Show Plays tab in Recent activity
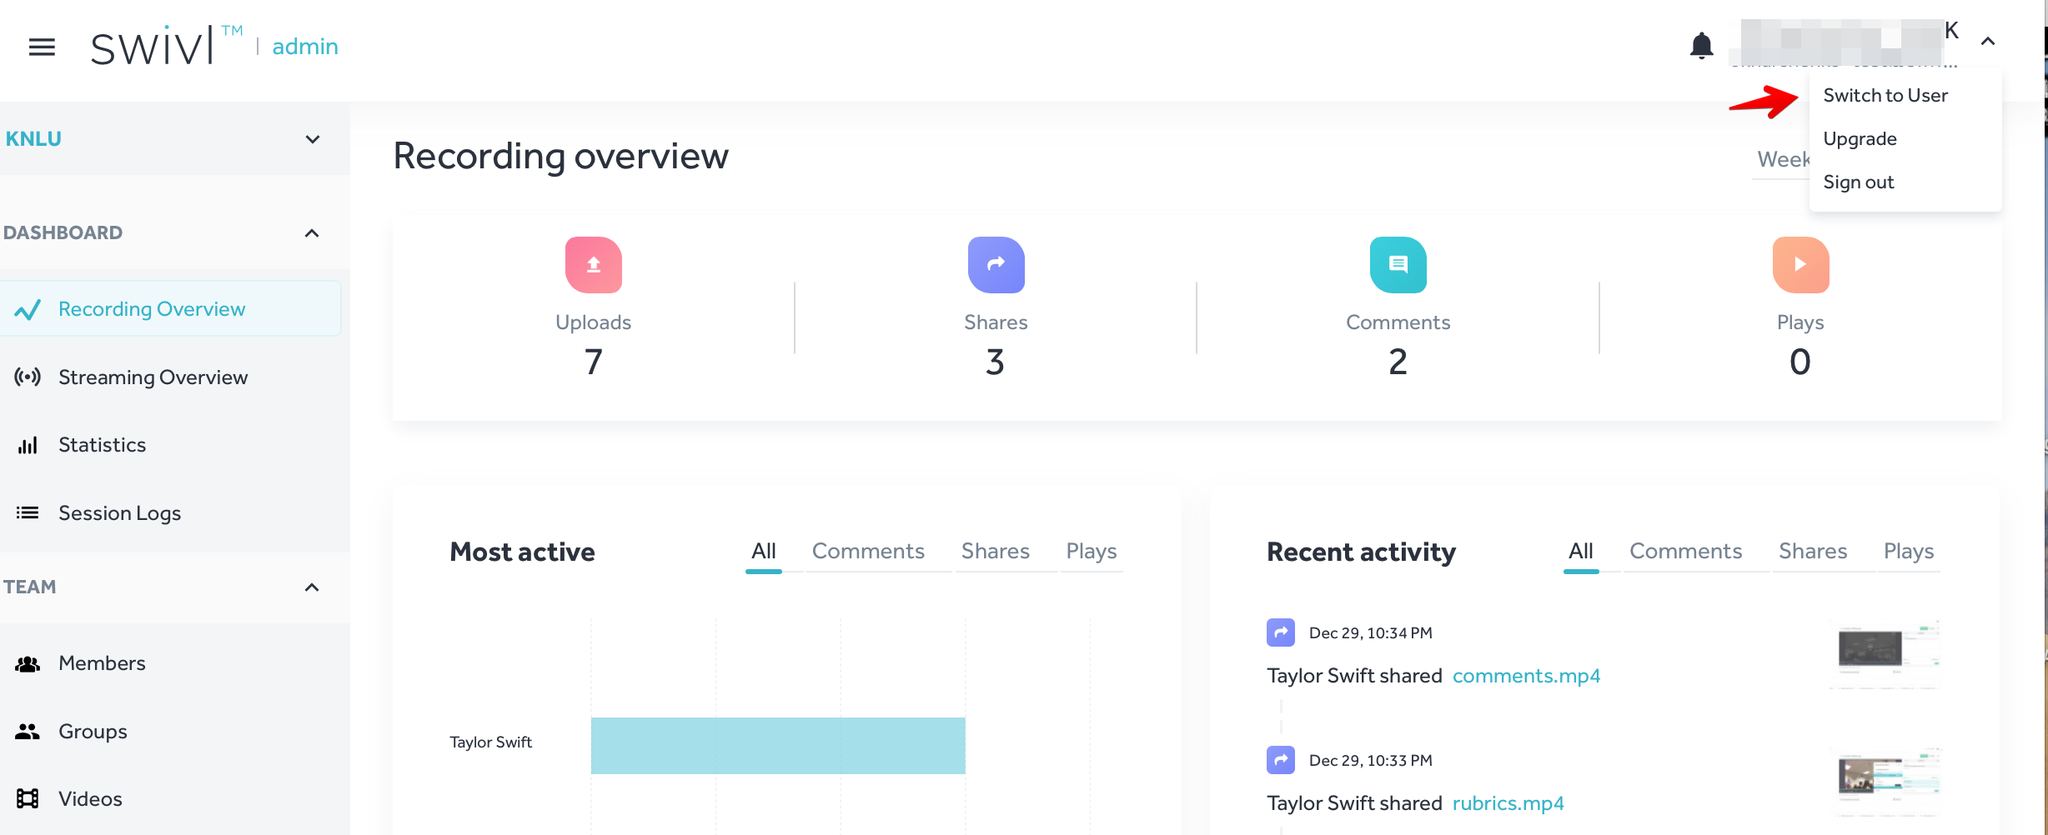Viewport: 2048px width, 835px height. [1908, 552]
